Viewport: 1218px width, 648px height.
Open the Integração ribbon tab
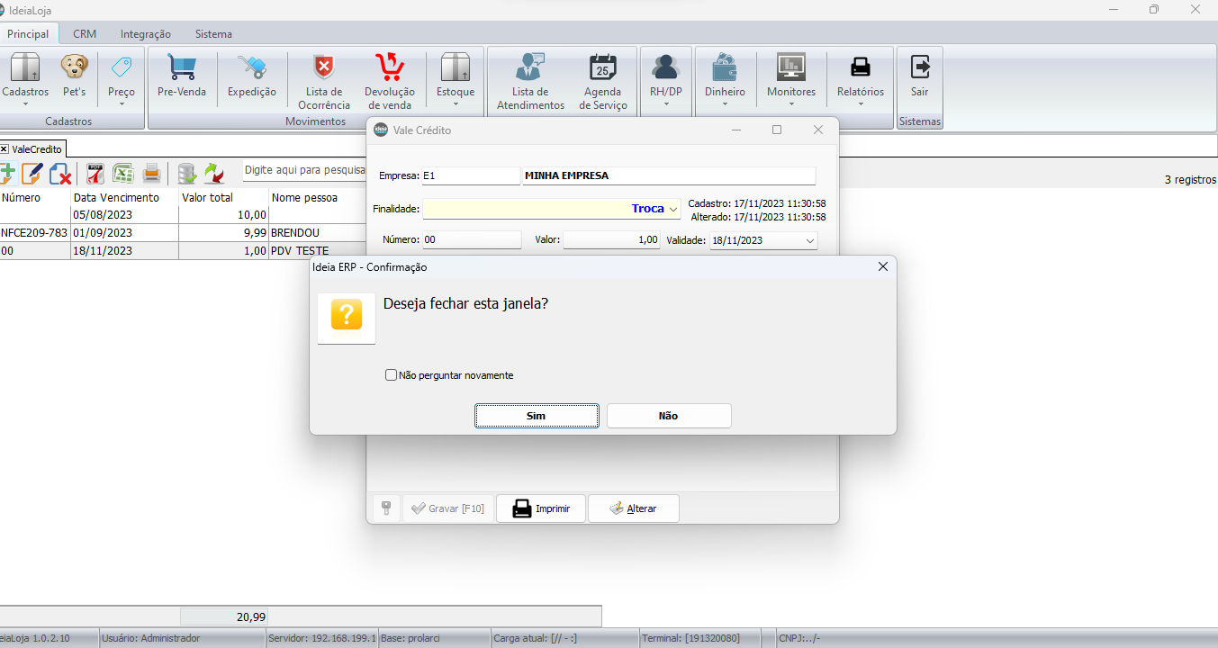[x=145, y=34]
